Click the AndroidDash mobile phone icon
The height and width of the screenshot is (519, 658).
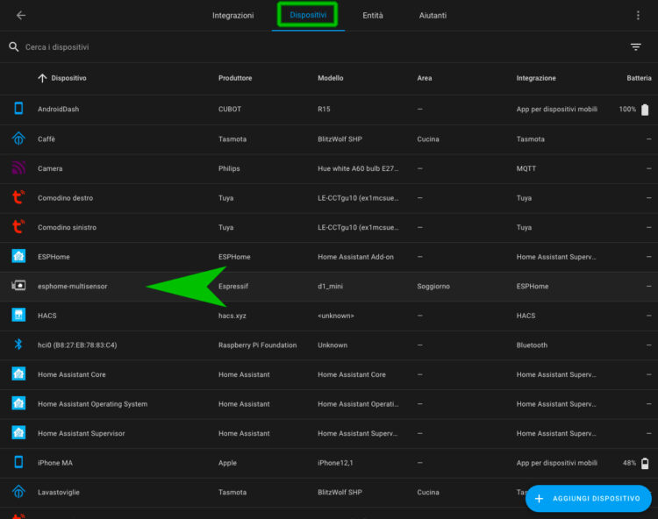(18, 109)
